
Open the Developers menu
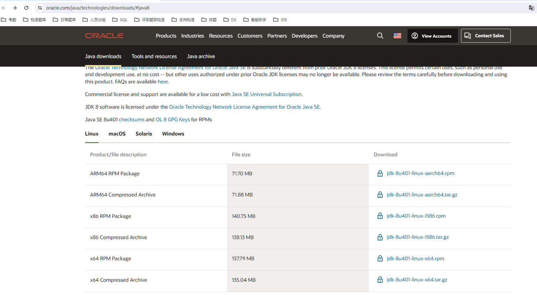[305, 36]
